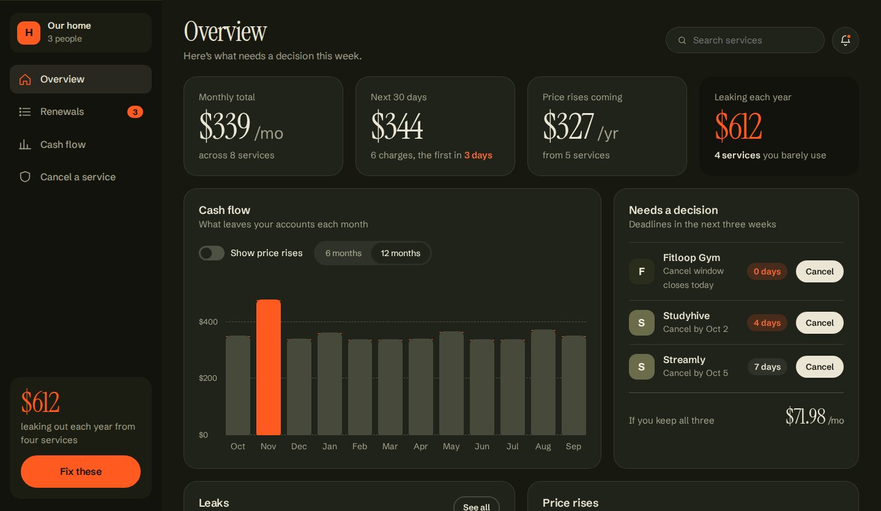Click the Cancel by Oct 2 text
Image resolution: width=881 pixels, height=511 pixels.
(696, 329)
